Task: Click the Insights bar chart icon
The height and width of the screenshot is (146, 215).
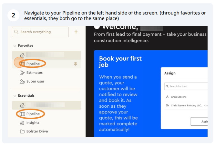Action: click(22, 122)
